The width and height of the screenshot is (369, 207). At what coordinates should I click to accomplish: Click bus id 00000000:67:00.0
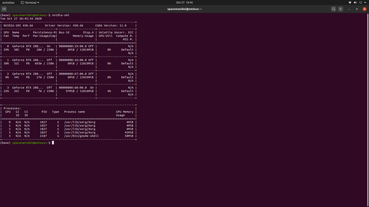(x=73, y=74)
